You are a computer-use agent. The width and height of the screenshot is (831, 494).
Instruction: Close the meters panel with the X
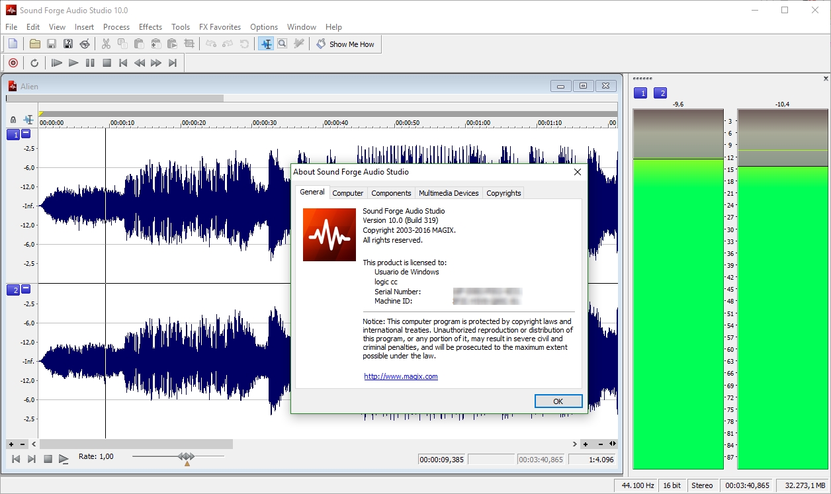point(826,79)
